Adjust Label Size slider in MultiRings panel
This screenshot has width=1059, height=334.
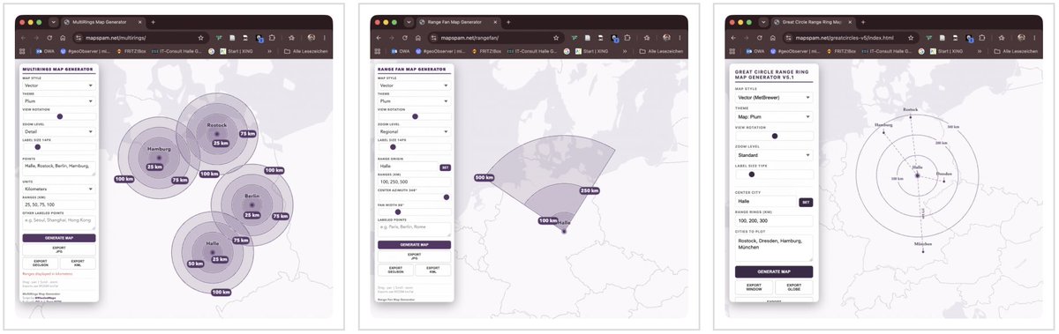(38, 147)
